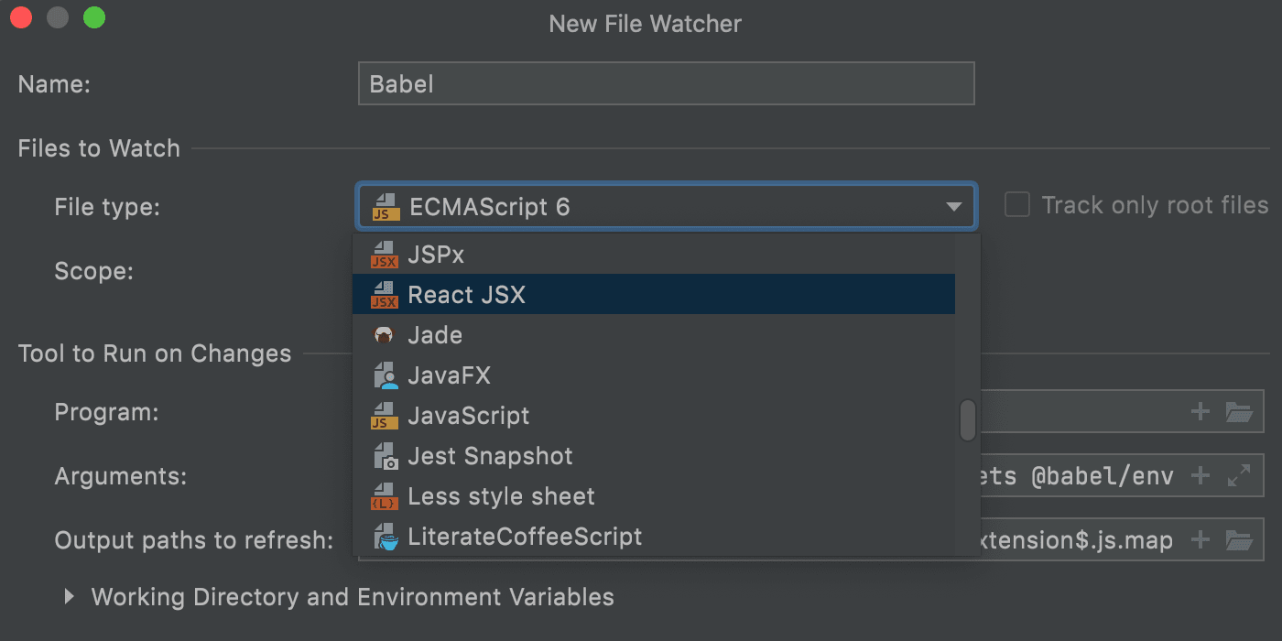Click the JavaFX file type icon
Image resolution: width=1282 pixels, height=641 pixels.
(385, 375)
